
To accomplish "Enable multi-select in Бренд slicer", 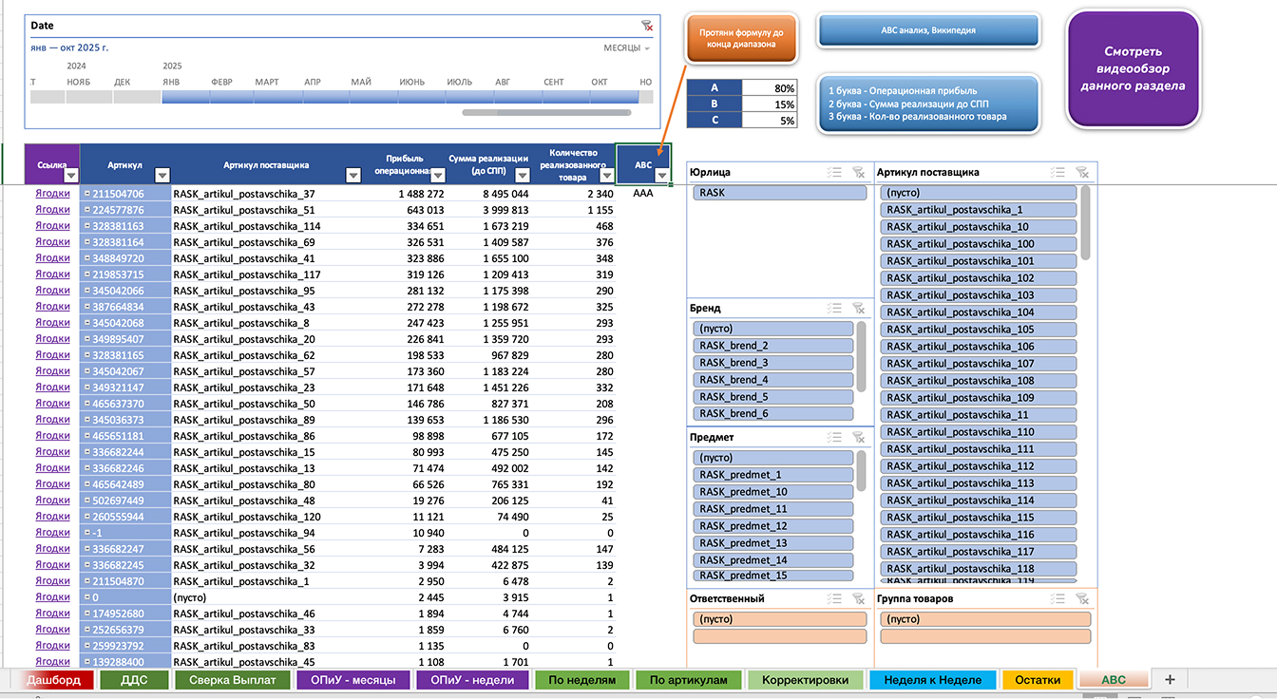I will [x=834, y=309].
